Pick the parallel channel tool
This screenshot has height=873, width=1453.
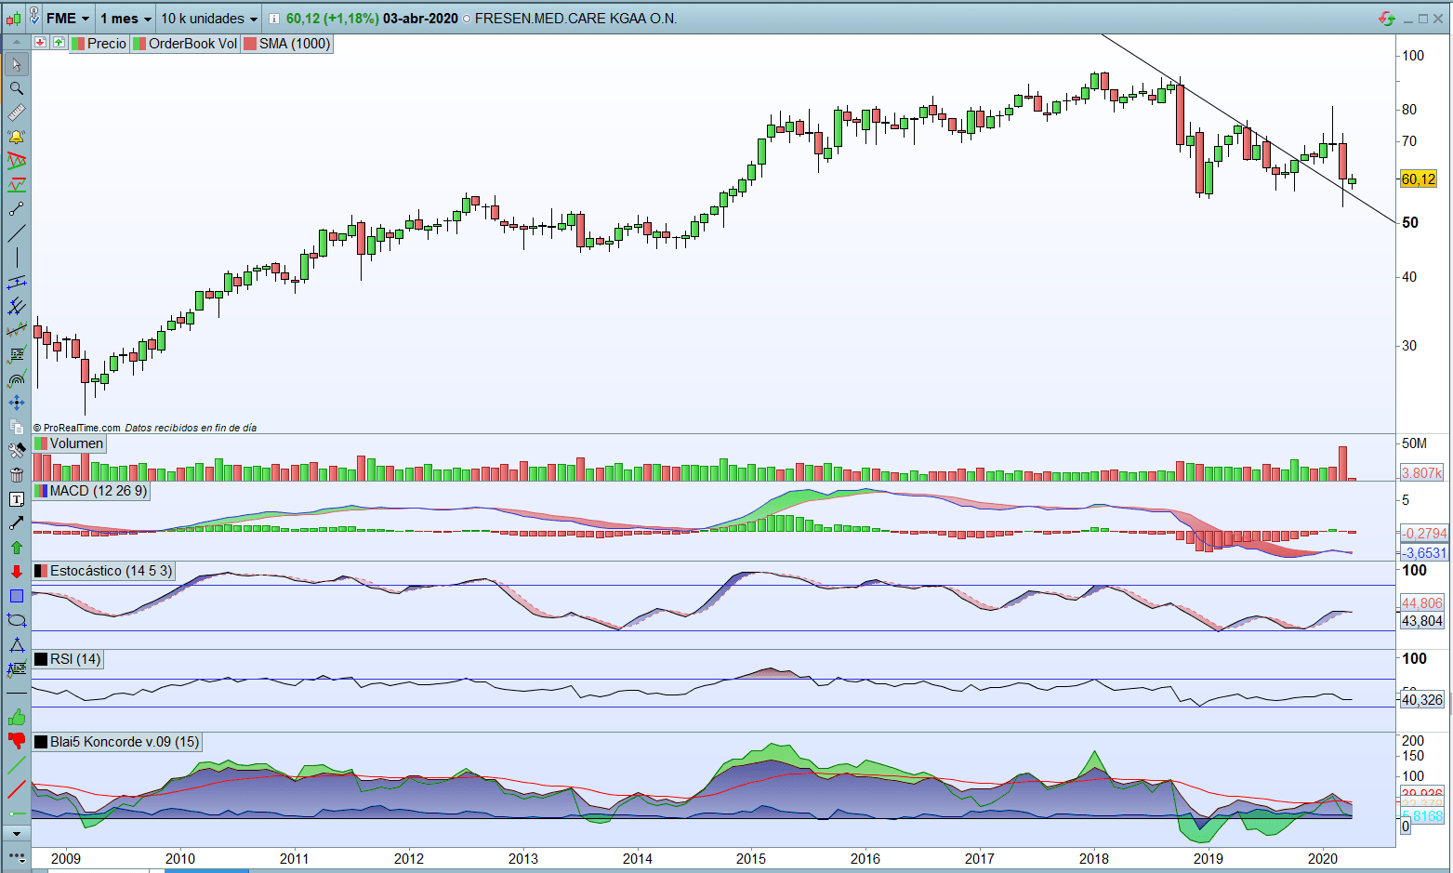click(16, 282)
